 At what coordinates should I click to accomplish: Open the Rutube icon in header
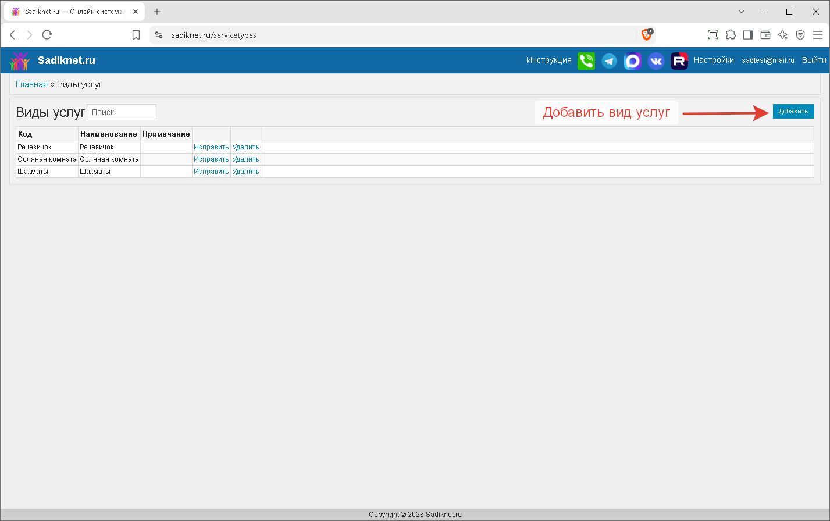679,60
